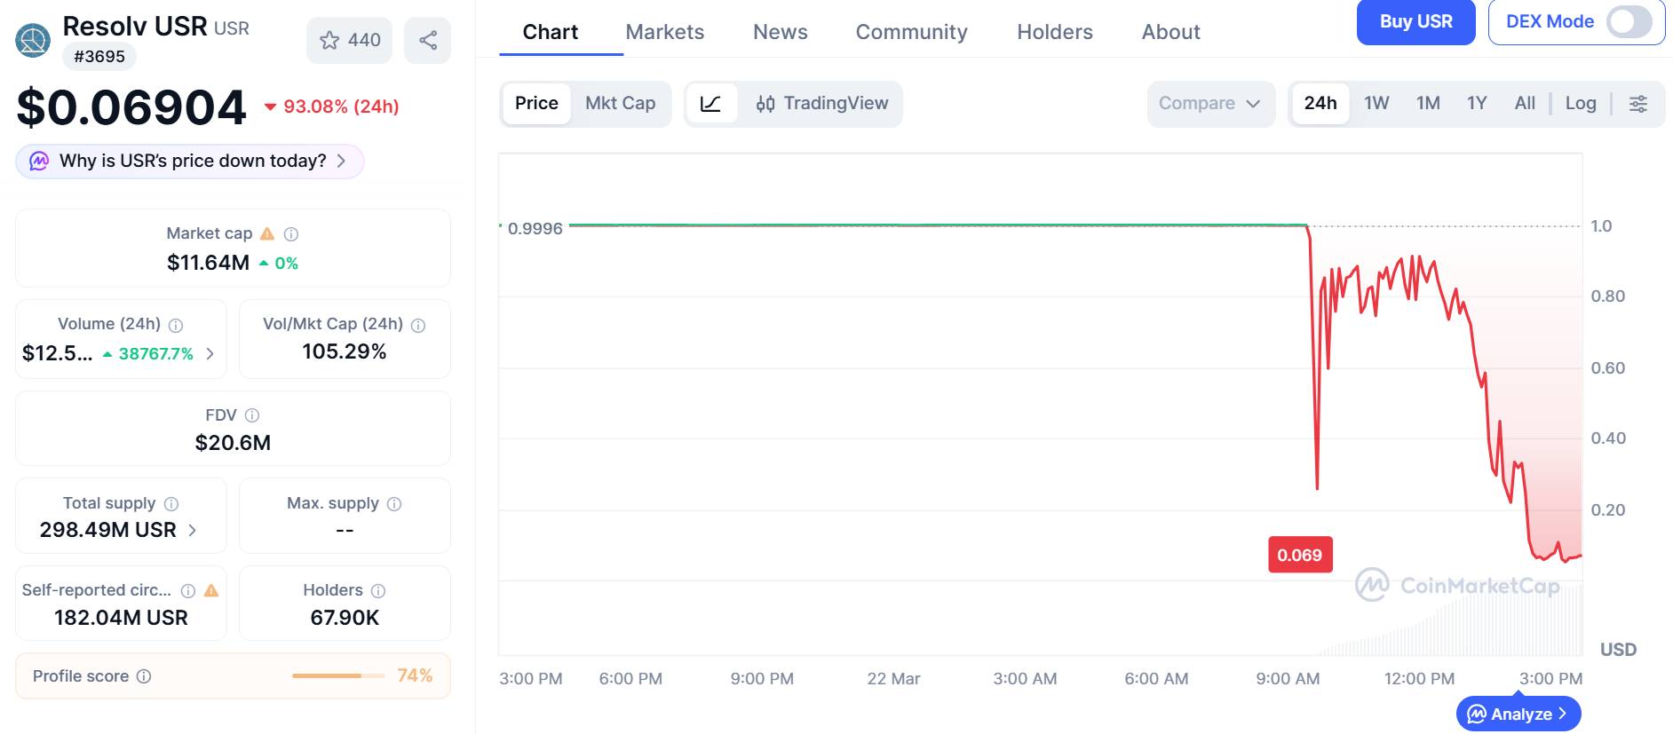Open the share icon button
The image size is (1673, 734).
point(427,40)
